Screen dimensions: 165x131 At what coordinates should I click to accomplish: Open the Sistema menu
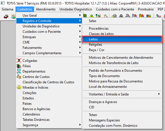pyautogui.click(x=7, y=9)
